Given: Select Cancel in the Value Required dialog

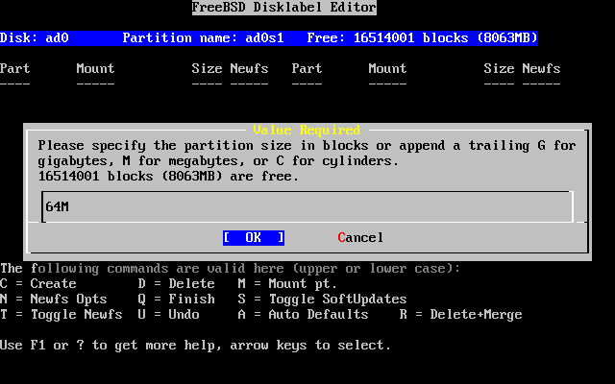Looking at the screenshot, I should tap(360, 238).
